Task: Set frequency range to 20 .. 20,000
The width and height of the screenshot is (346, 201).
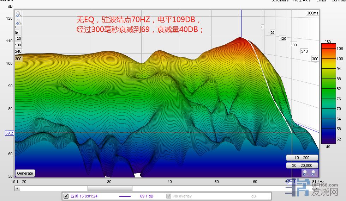Action: click(302, 165)
